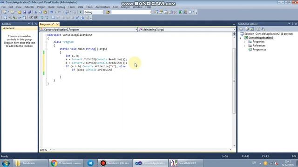298x167 pixels.
Task: Open PascalABC.NET from the taskbar
Action: [x=186, y=163]
